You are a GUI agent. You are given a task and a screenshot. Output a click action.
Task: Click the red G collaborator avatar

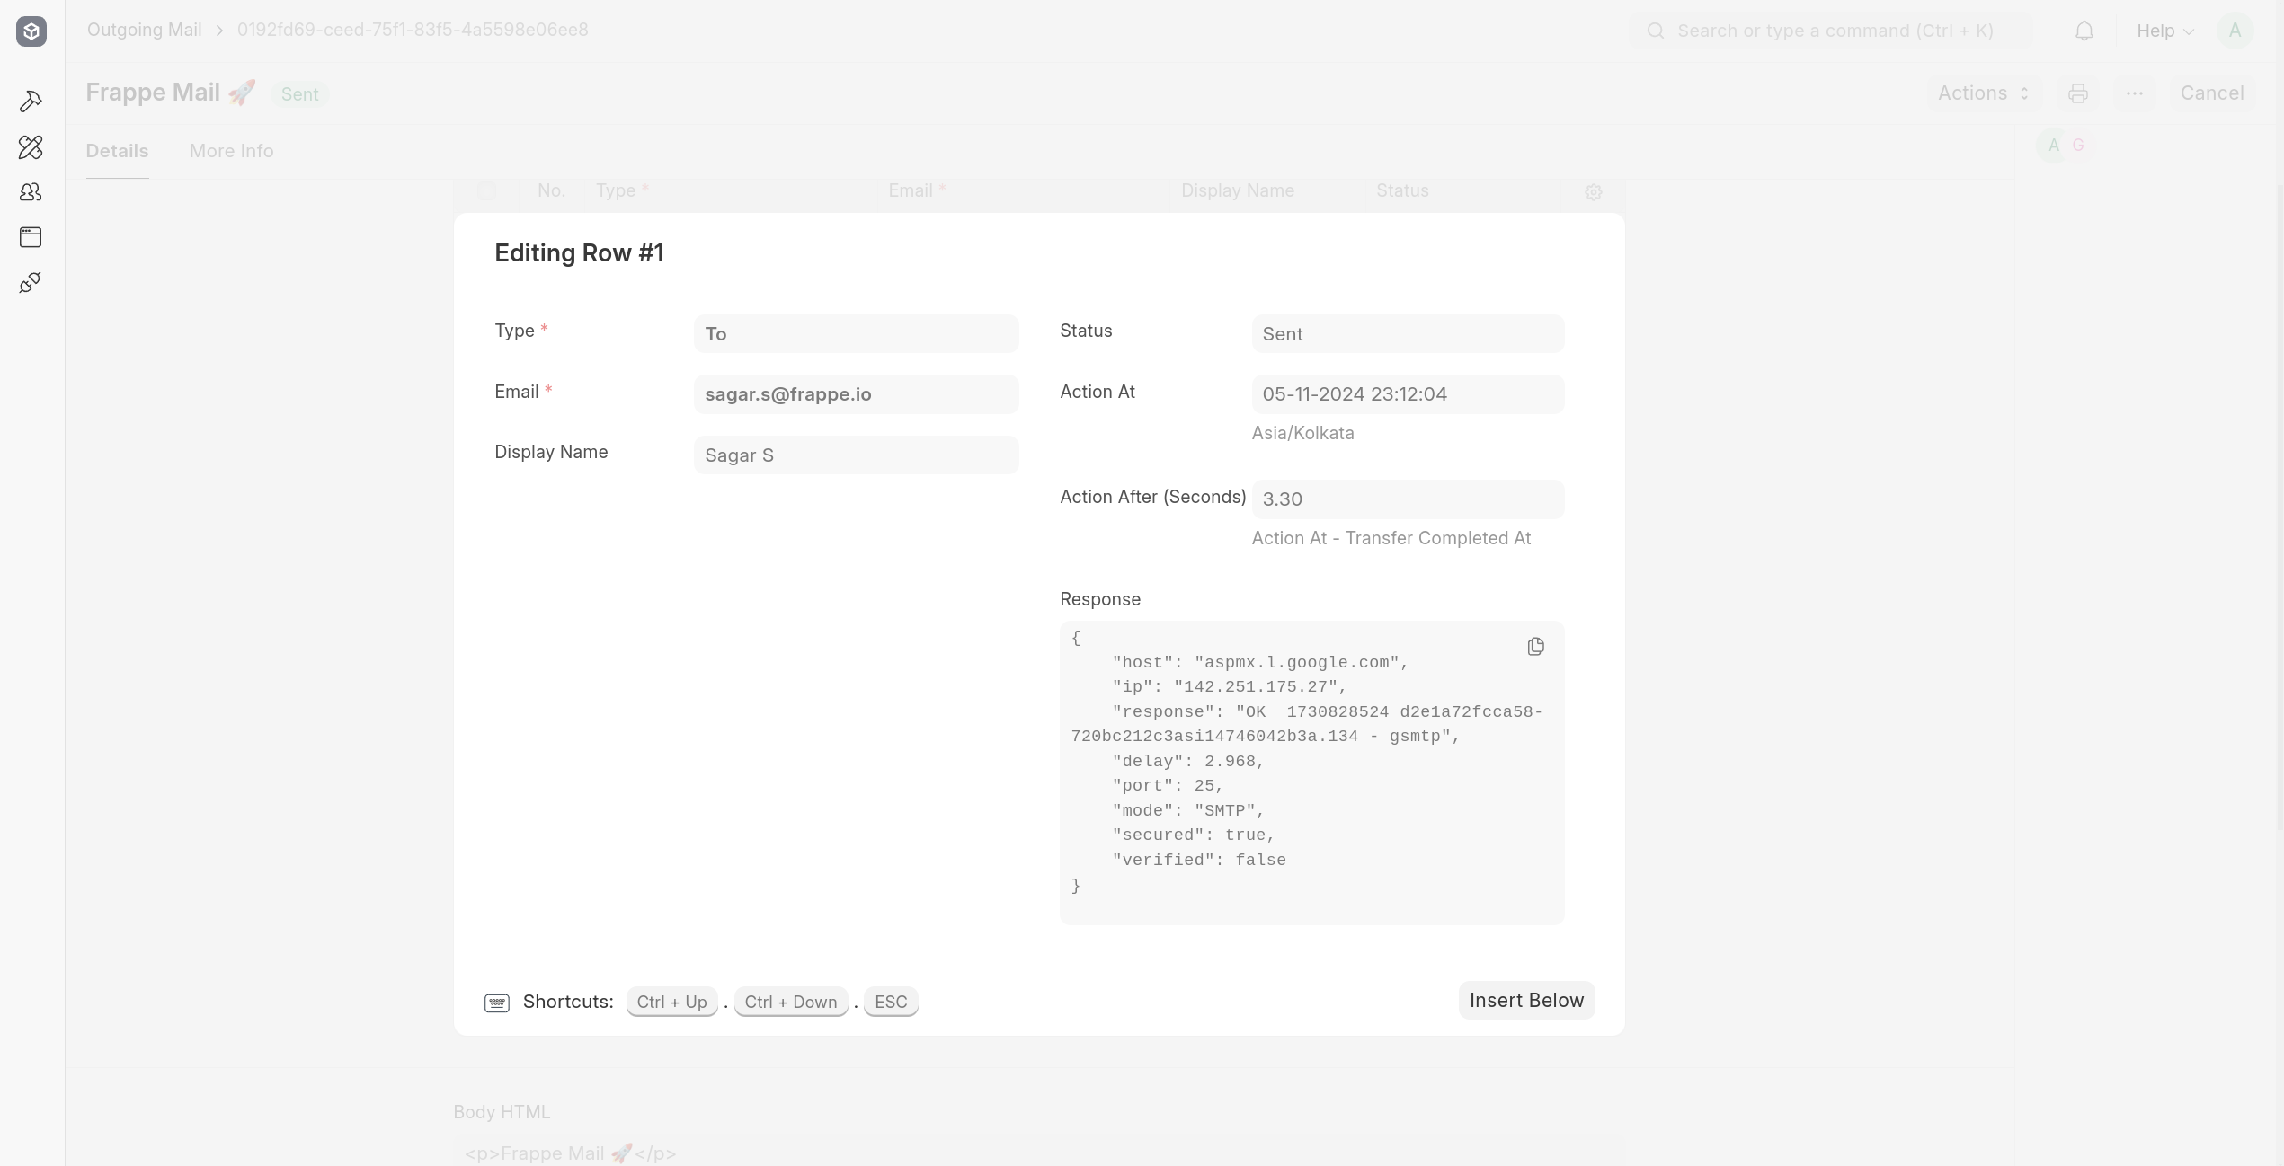point(2077,145)
